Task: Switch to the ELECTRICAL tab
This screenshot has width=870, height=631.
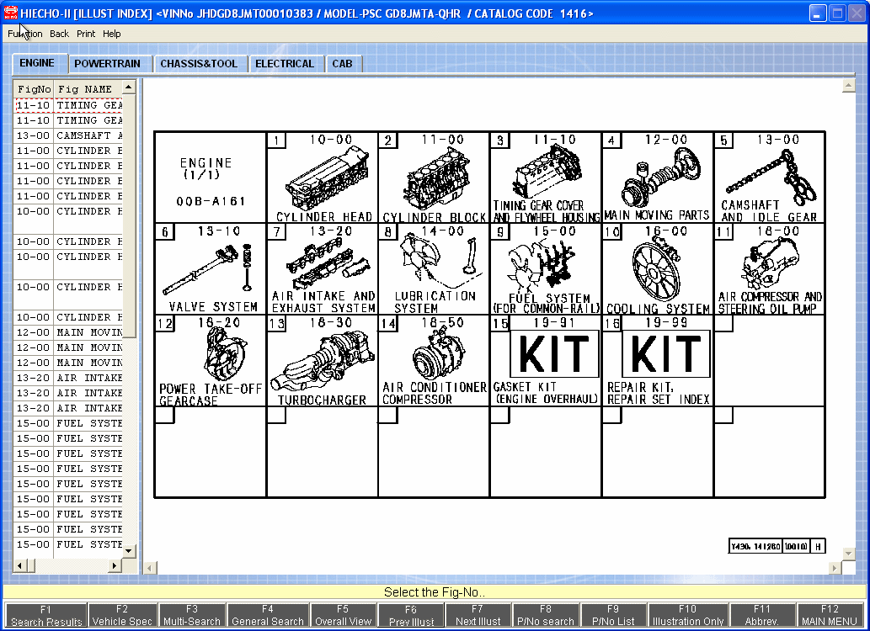Action: (x=284, y=64)
